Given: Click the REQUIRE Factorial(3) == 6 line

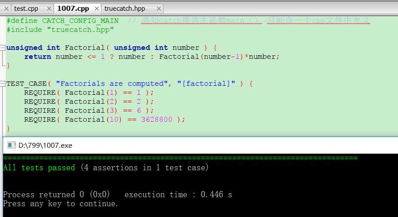Looking at the screenshot, I should pos(89,111).
